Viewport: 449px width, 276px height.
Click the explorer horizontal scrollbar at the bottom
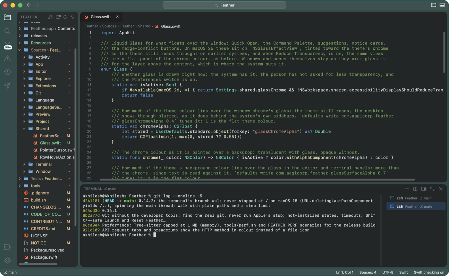[x=38, y=264]
